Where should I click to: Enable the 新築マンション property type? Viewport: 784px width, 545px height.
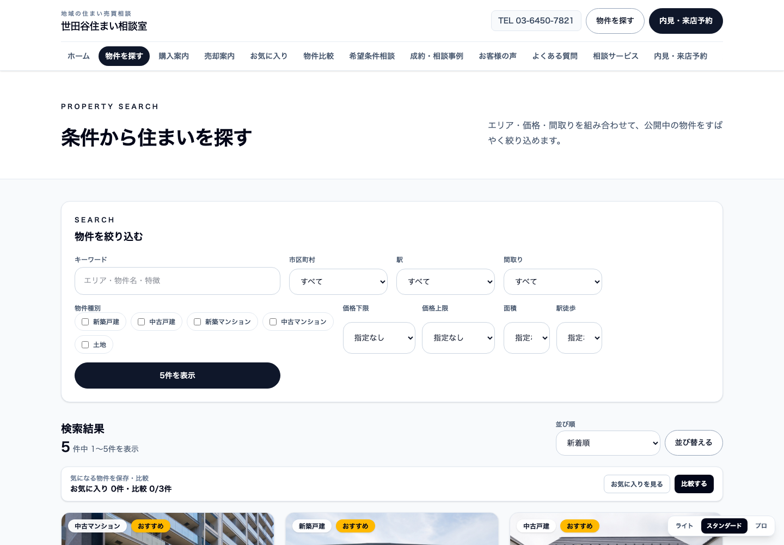198,322
